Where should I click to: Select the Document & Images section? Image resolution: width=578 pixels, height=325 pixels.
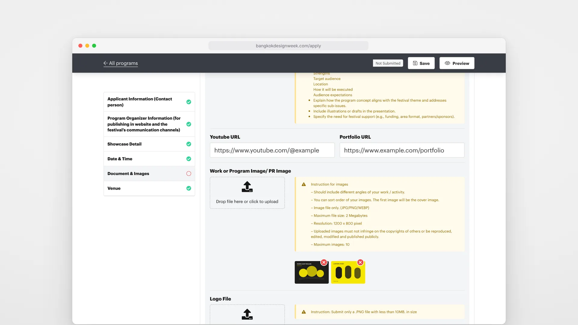(x=149, y=174)
